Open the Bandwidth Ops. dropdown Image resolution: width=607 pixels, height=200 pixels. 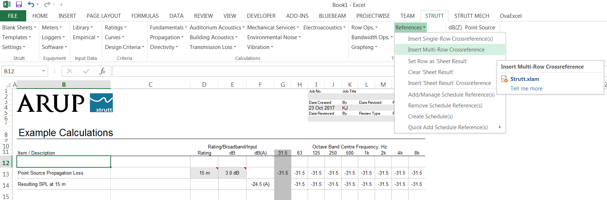[x=372, y=37]
